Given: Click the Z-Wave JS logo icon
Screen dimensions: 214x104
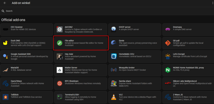Looking at the screenshot, I should (168, 97).
